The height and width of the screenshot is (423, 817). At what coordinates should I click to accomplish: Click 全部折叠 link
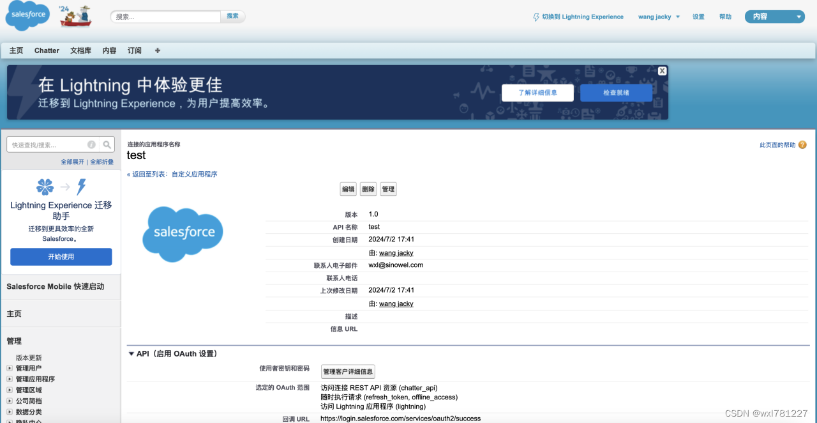pyautogui.click(x=101, y=162)
